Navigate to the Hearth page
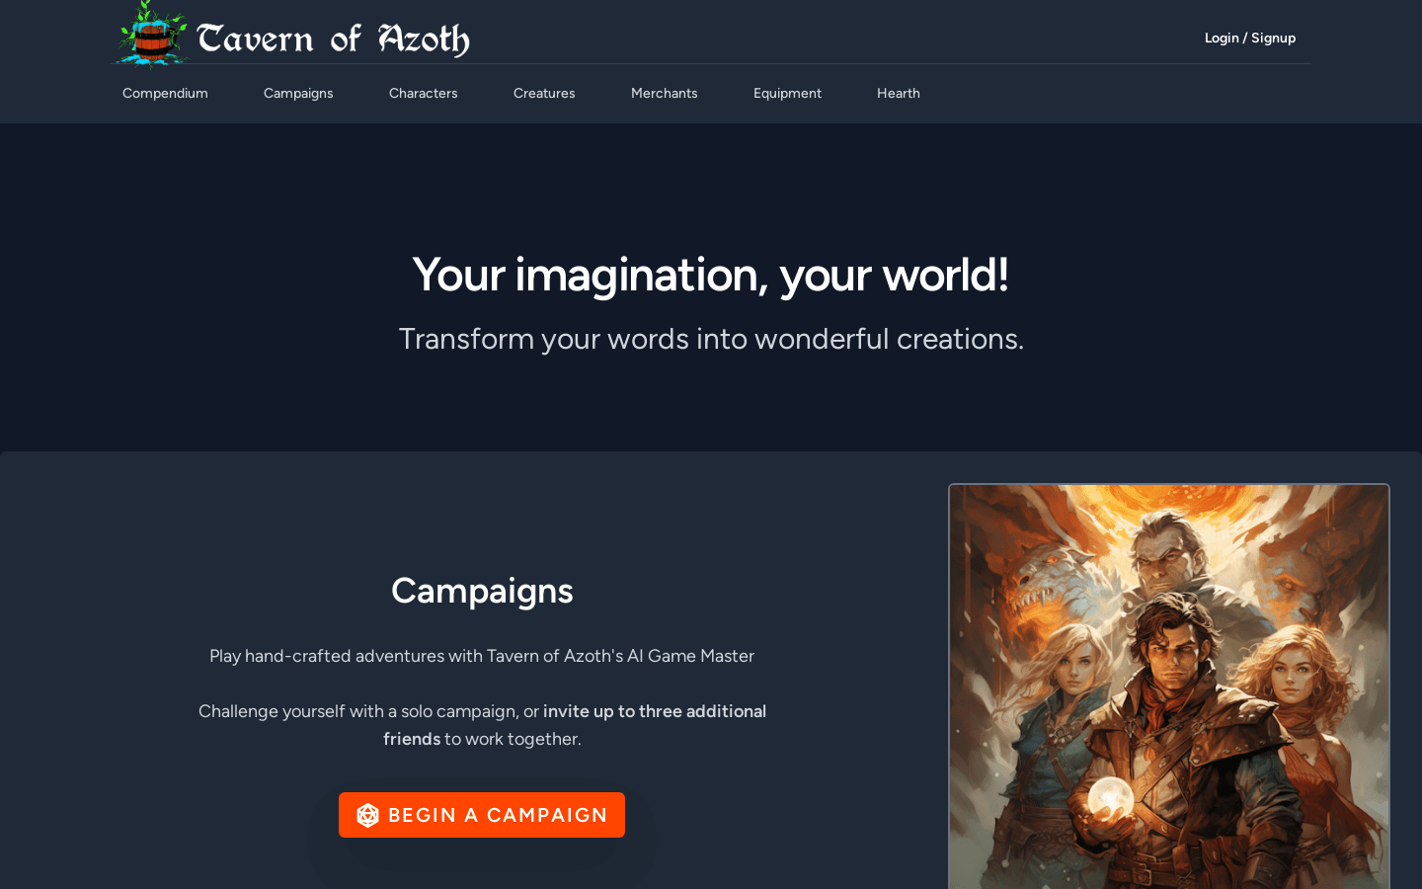The height and width of the screenshot is (889, 1422). 899,93
